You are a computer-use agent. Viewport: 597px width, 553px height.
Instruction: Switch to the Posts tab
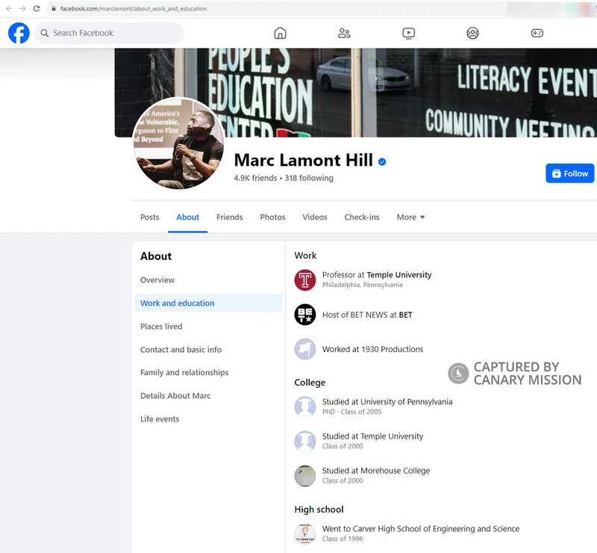click(149, 217)
